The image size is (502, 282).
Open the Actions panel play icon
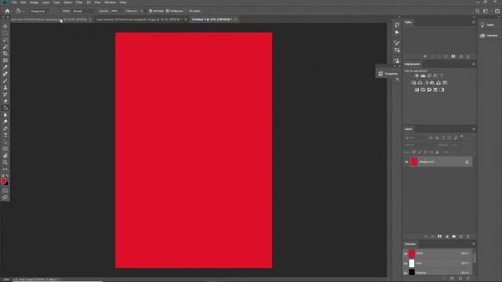click(397, 32)
